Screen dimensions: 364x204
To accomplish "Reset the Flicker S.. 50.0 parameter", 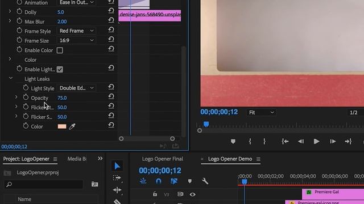I will tap(111, 116).
